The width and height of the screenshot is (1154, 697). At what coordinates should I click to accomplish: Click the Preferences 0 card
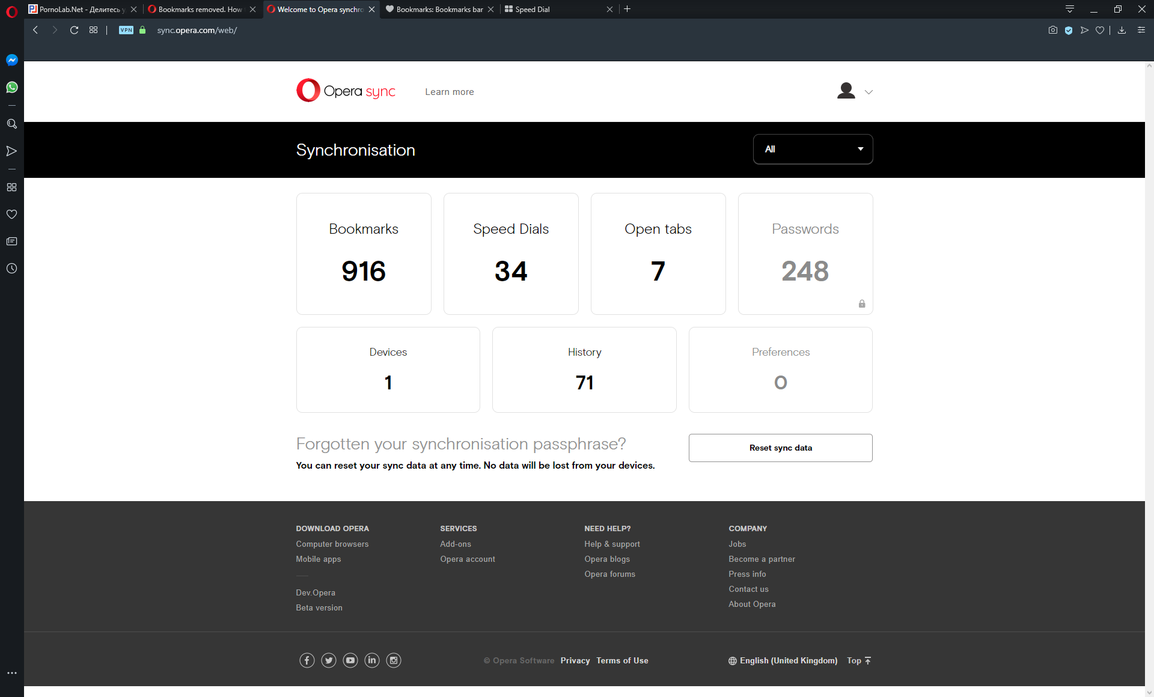[781, 370]
